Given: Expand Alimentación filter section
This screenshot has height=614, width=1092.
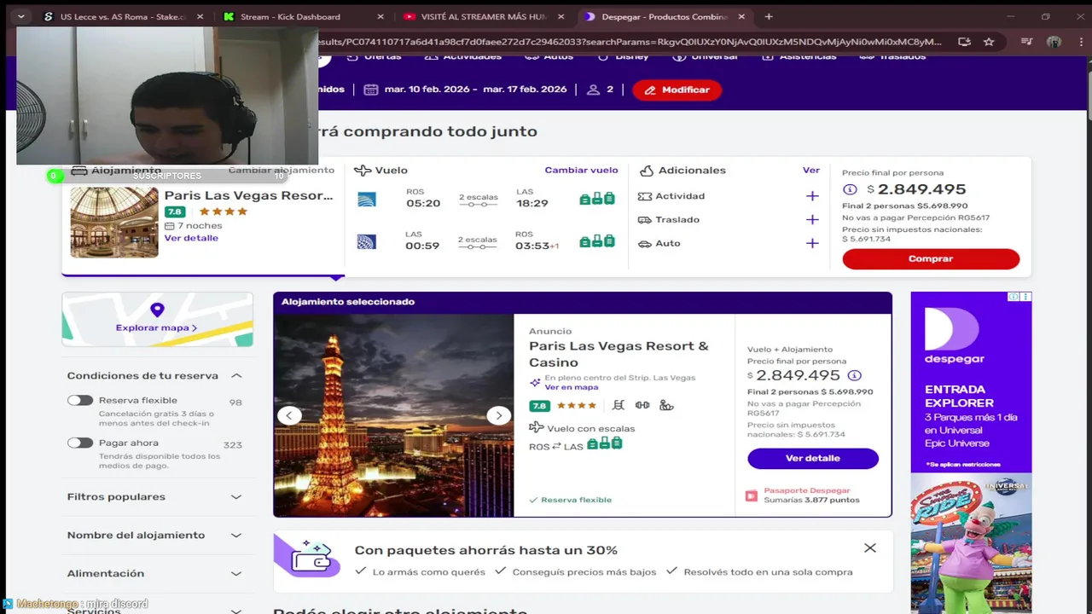Looking at the screenshot, I should click(x=236, y=574).
